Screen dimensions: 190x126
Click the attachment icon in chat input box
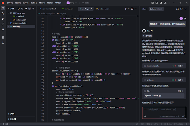coord(145,116)
